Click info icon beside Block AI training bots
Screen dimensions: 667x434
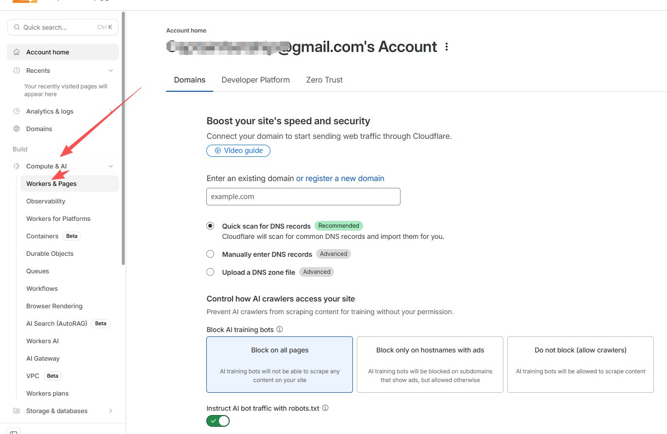click(280, 329)
